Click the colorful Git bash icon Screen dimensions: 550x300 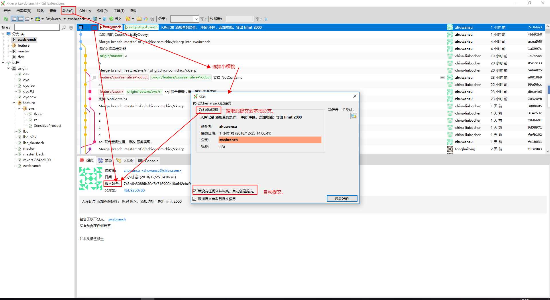click(x=146, y=19)
